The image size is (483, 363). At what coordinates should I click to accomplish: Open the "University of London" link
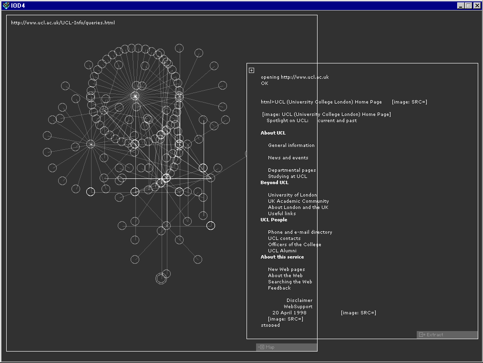(292, 195)
